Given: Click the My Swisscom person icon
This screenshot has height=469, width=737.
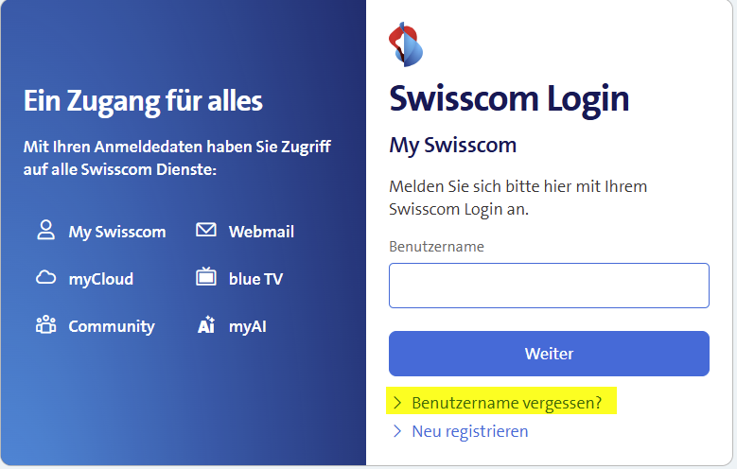Looking at the screenshot, I should click(45, 231).
